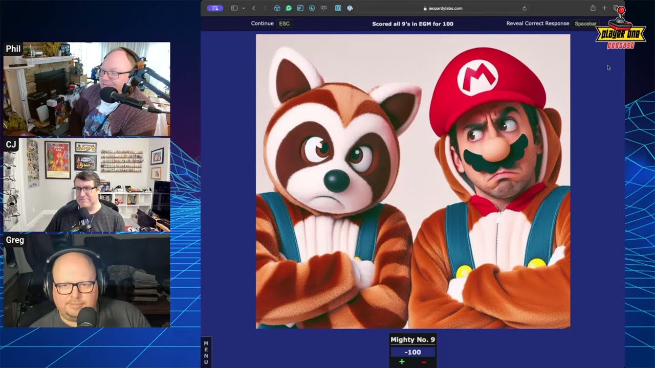Click the -100 score for Mighty No. 9
655x368 pixels.
(412, 352)
